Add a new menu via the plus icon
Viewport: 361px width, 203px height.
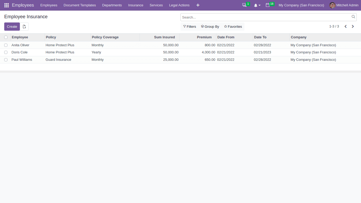(x=198, y=5)
